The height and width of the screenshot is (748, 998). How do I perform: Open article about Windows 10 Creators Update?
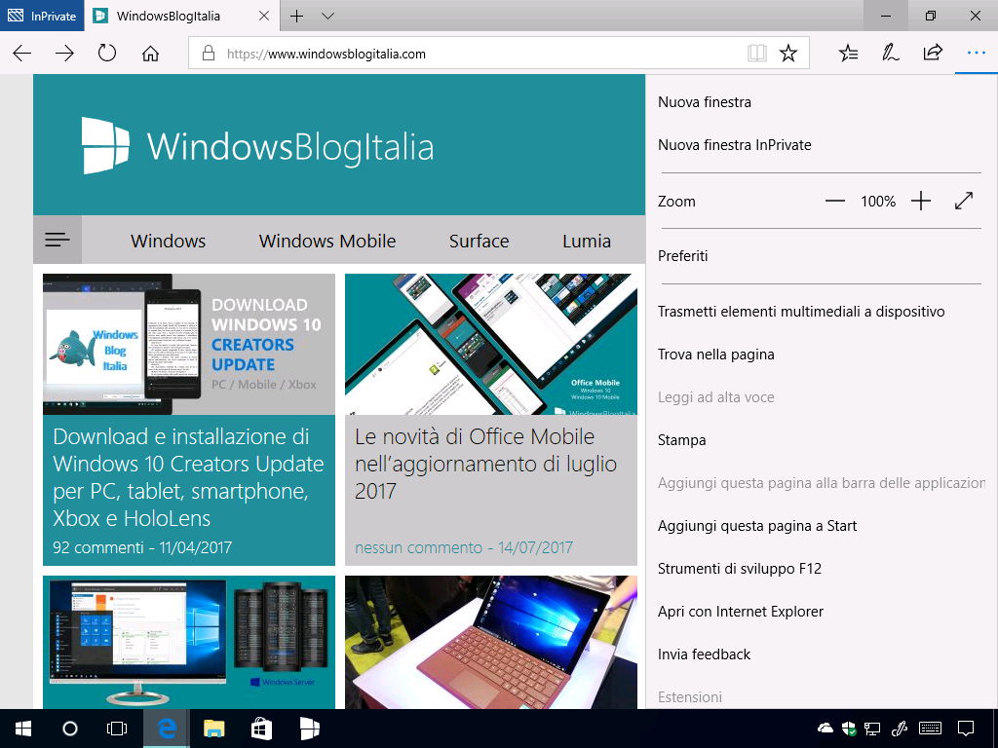point(188,477)
